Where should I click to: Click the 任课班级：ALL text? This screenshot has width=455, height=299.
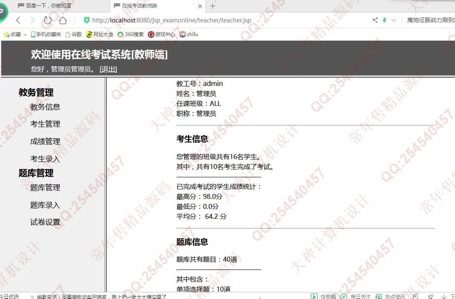pyautogui.click(x=198, y=104)
